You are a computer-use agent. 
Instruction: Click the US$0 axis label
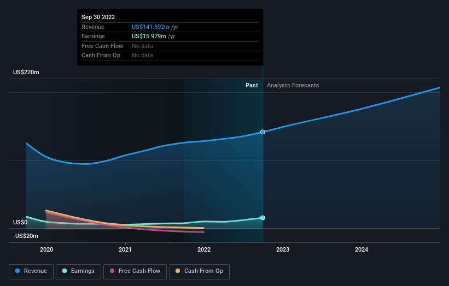[20, 222]
